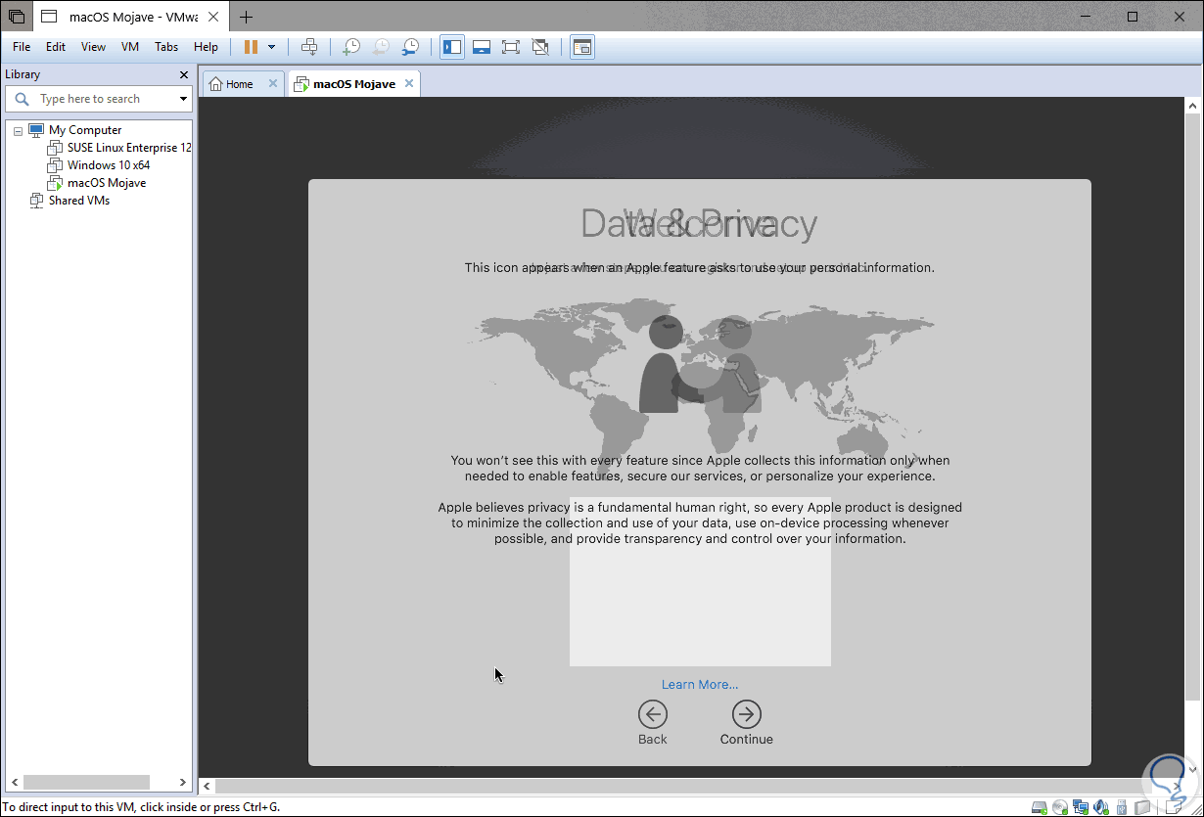Click the message log note icon
1204x817 pixels.
(x=1174, y=807)
